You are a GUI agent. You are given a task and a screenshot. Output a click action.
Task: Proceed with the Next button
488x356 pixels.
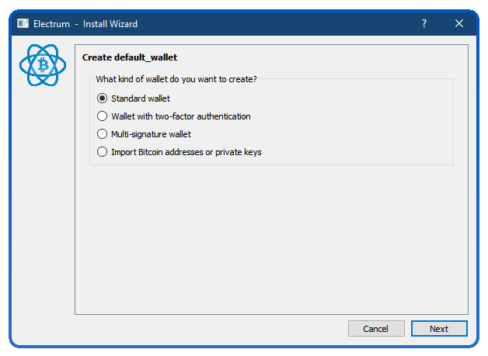[439, 329]
